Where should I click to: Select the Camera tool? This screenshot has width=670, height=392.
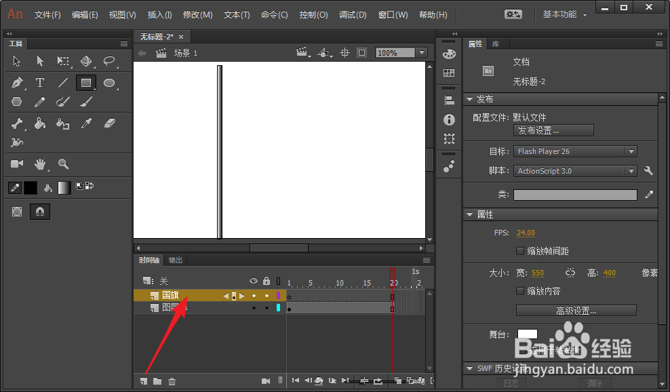coord(17,163)
